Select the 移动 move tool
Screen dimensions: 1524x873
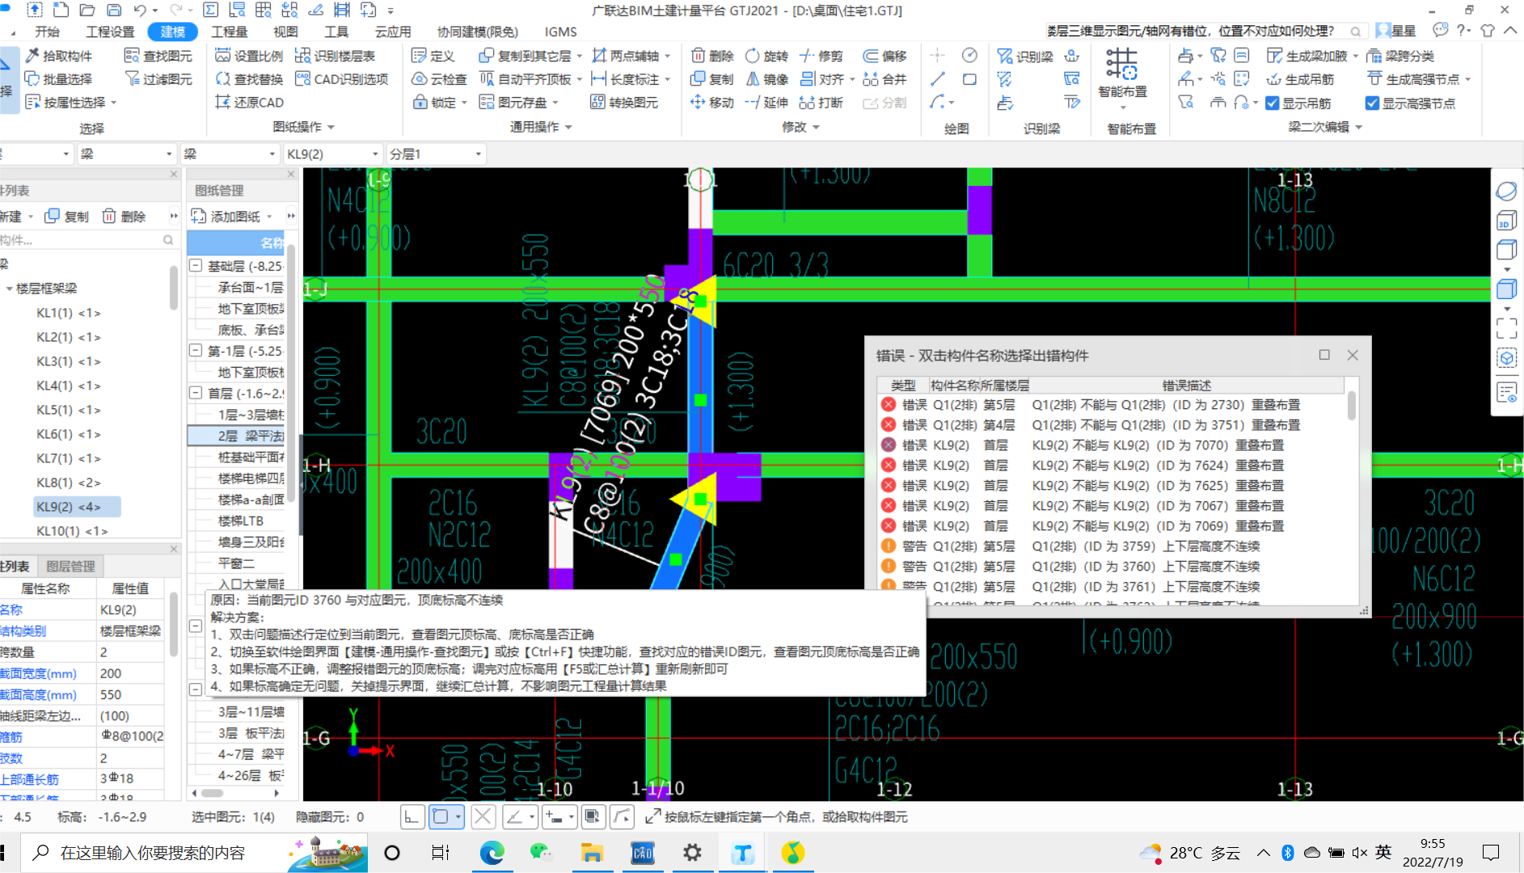click(712, 103)
